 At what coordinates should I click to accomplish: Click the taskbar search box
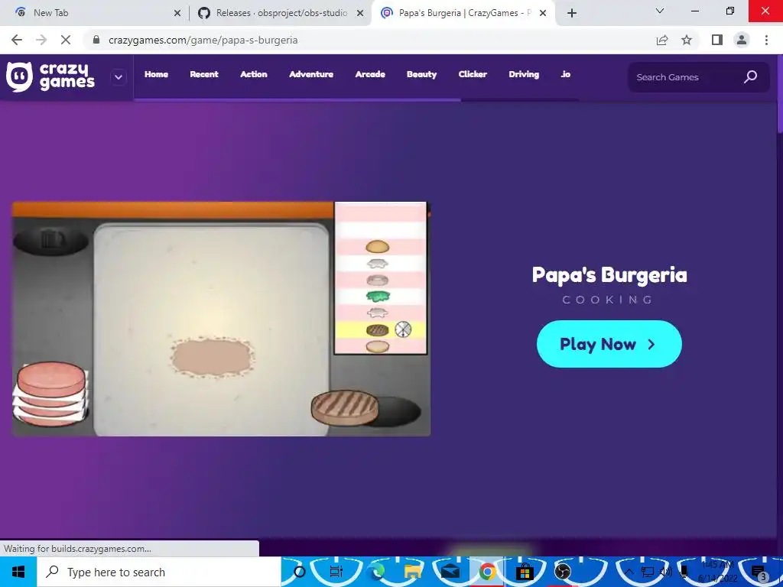[x=159, y=572]
